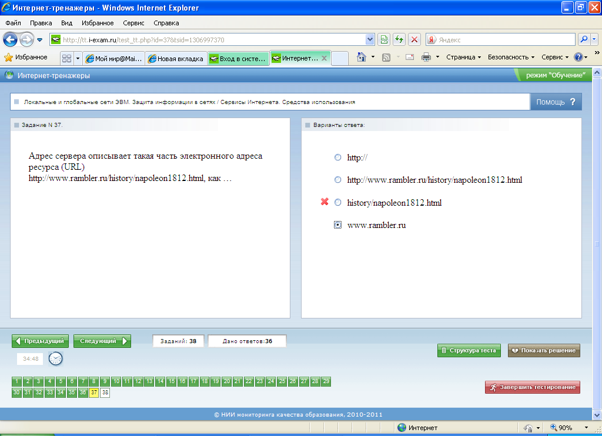602x436 pixels.
Task: Close the Интернет... tab
Action: [x=324, y=58]
